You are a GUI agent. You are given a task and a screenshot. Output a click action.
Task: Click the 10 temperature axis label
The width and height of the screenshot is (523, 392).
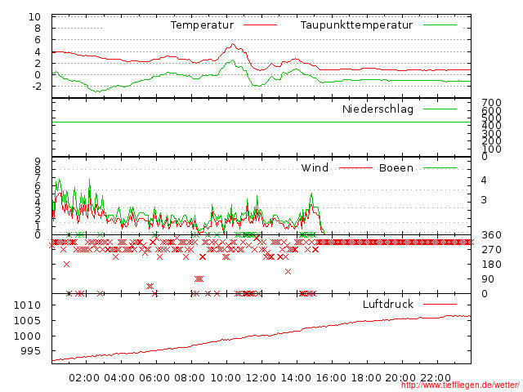34,16
